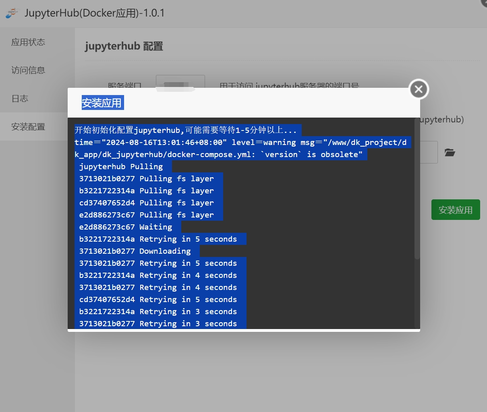
Task: Click the 'jupyterhub 配置' heading
Action: [x=124, y=46]
